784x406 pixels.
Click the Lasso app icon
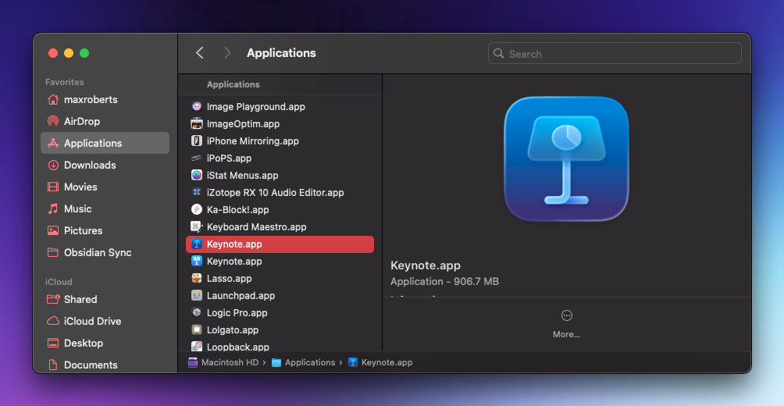click(197, 278)
